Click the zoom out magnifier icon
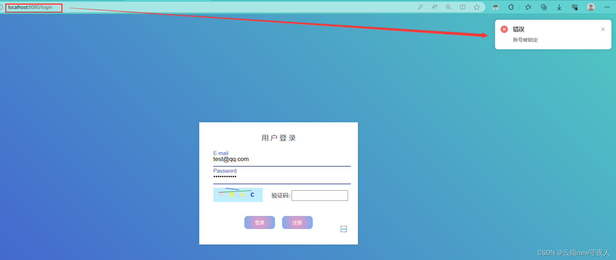This screenshot has width=616, height=260. coord(449,7)
